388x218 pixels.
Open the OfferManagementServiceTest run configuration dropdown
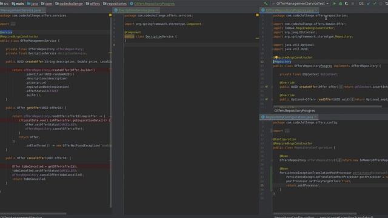point(300,4)
